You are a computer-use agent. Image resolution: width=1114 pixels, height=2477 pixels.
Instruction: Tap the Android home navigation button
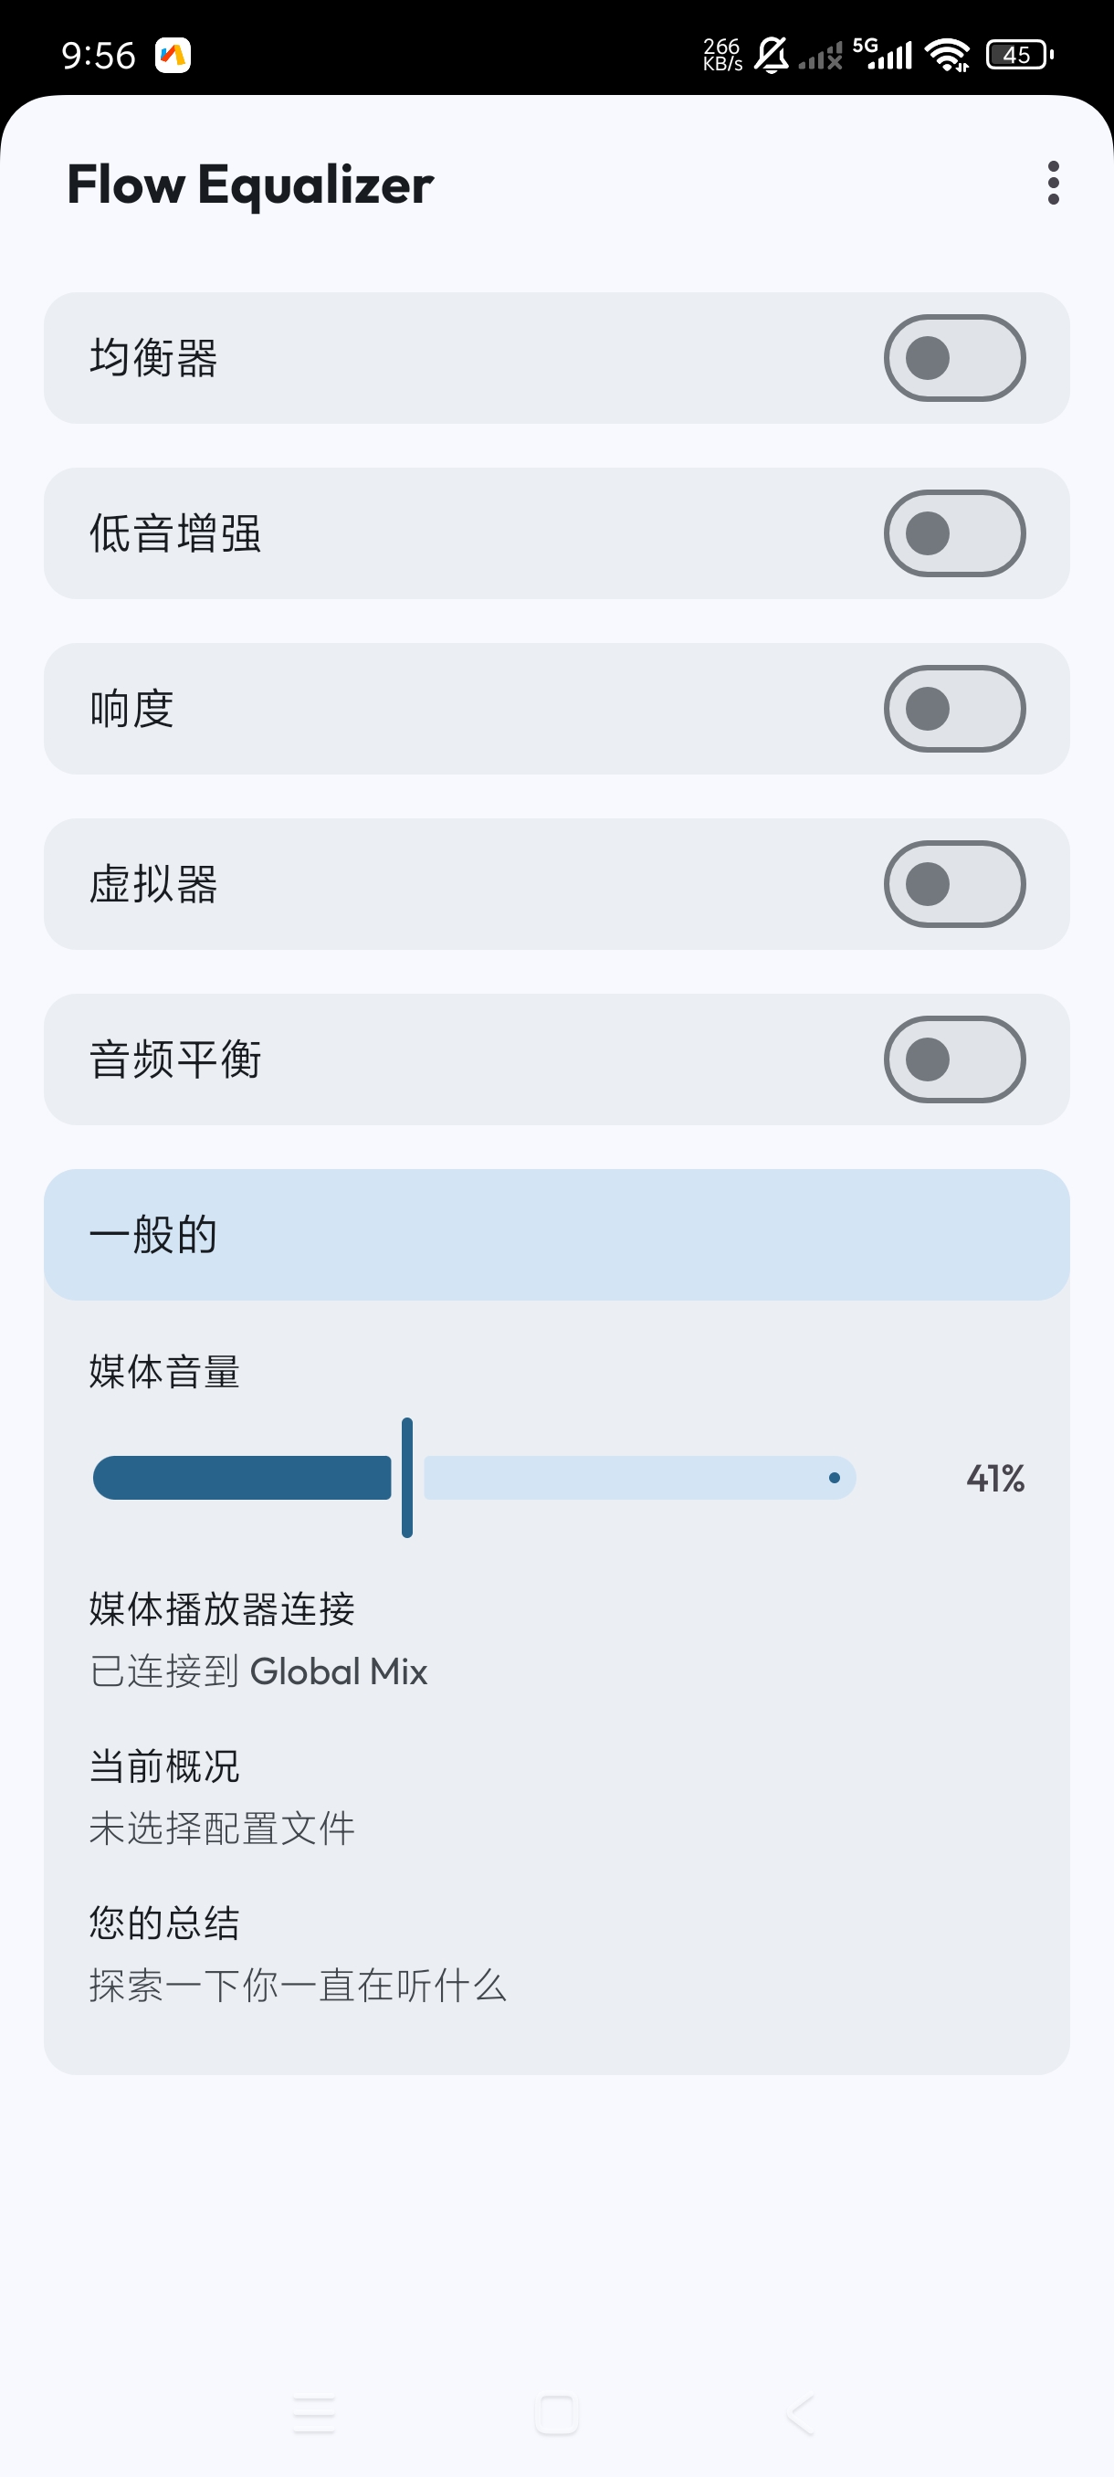[x=556, y=2415]
